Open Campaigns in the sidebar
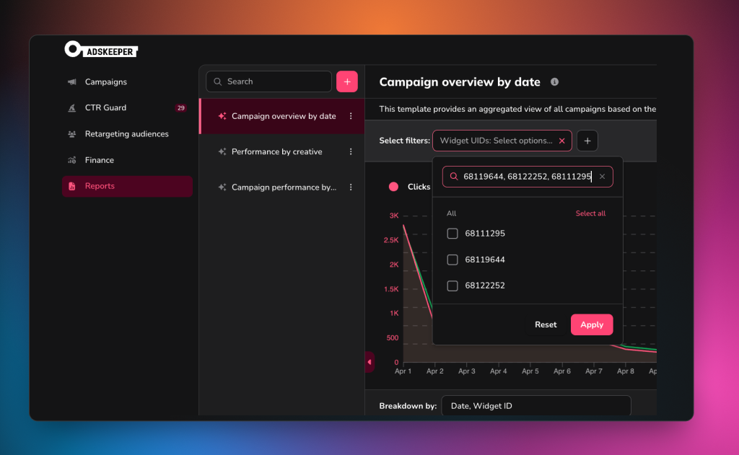Image resolution: width=739 pixels, height=455 pixels. point(127,82)
